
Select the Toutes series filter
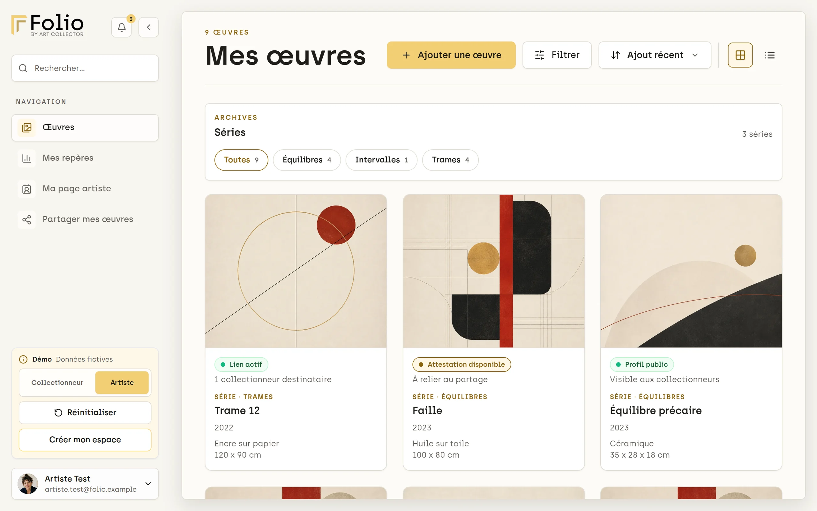(241, 160)
